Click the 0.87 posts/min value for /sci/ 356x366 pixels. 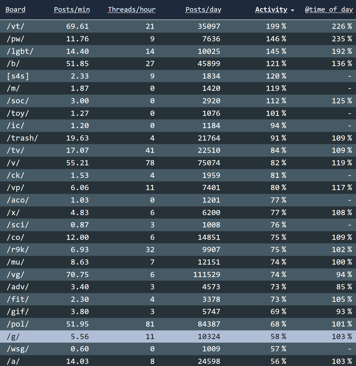pyautogui.click(x=80, y=225)
